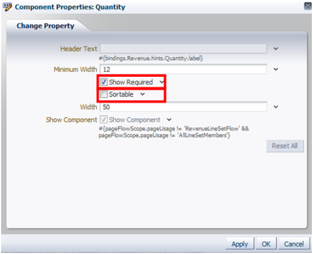Screen dimensions: 313x254
Task: Click the Width label text
Action: [89, 107]
